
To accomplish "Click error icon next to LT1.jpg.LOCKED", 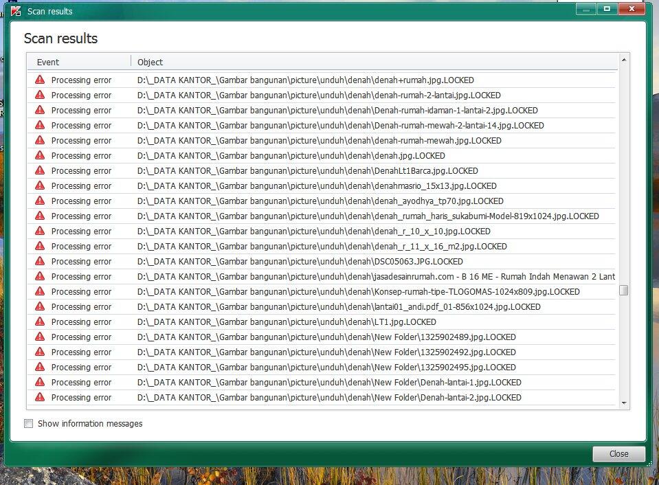I will 40,322.
